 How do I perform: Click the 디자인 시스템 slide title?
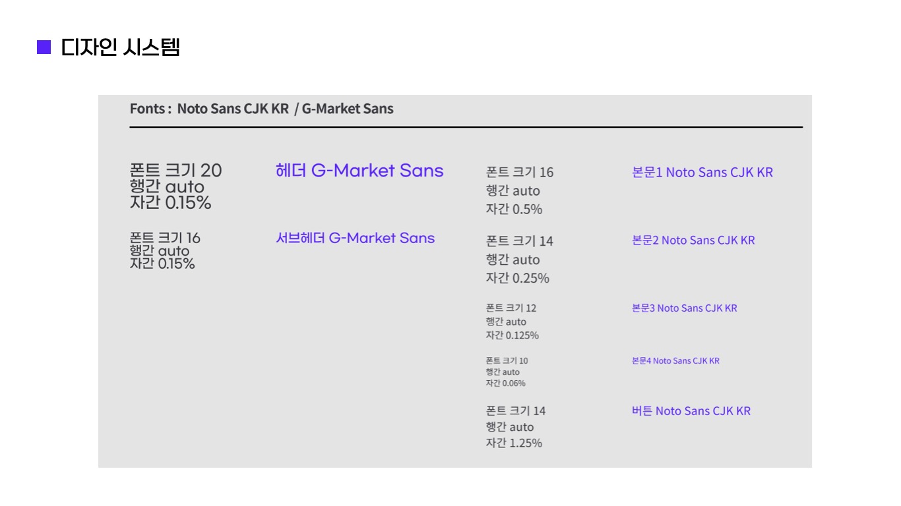pyautogui.click(x=120, y=47)
